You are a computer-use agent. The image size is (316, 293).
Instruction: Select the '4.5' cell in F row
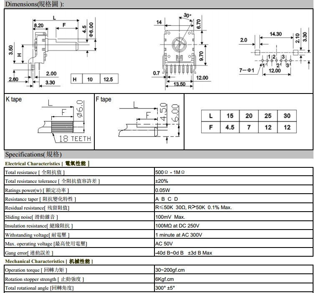pyautogui.click(x=230, y=127)
